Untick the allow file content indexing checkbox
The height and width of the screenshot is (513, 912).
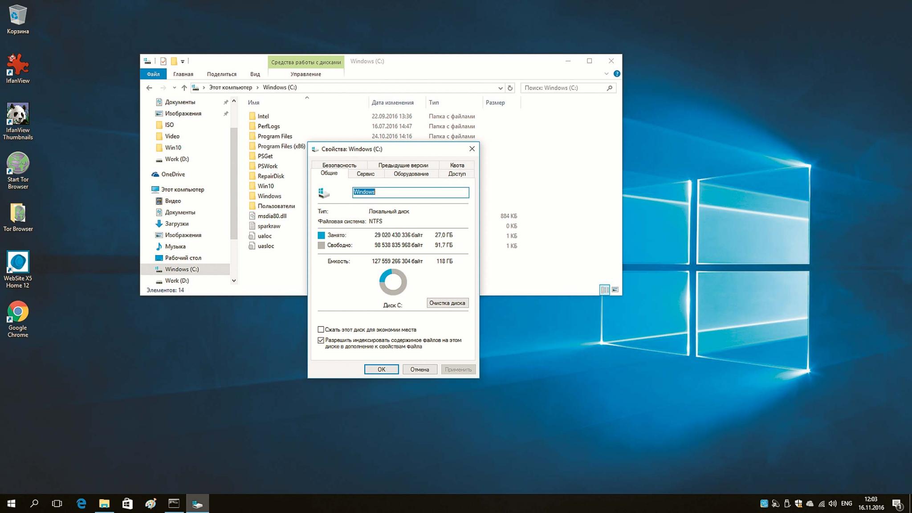(321, 340)
